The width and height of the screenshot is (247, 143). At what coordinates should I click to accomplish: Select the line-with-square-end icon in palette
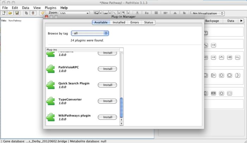coord(229,57)
